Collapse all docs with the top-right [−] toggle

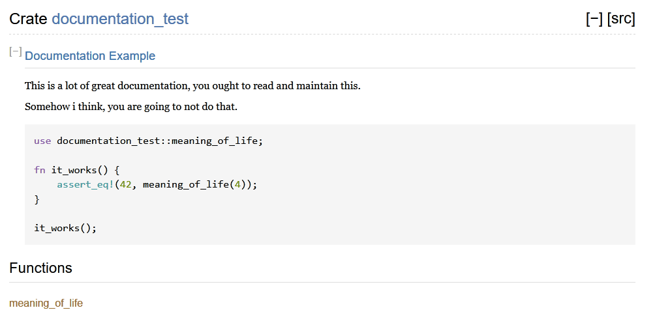coord(594,19)
